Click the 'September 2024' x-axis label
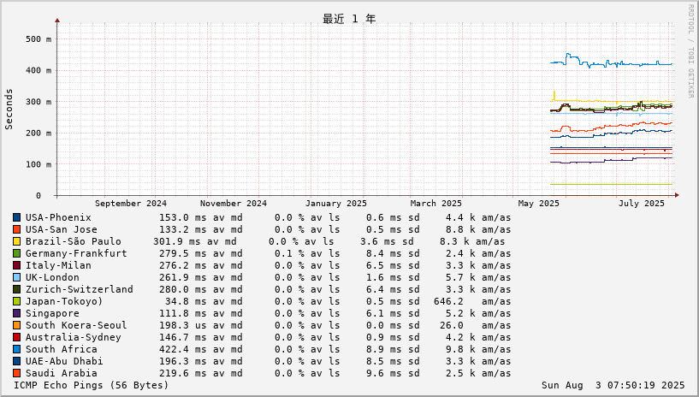The width and height of the screenshot is (699, 397). (131, 203)
